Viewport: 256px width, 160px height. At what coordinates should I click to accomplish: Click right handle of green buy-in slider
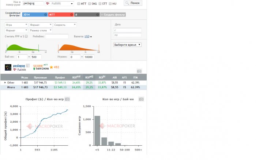click(38, 48)
